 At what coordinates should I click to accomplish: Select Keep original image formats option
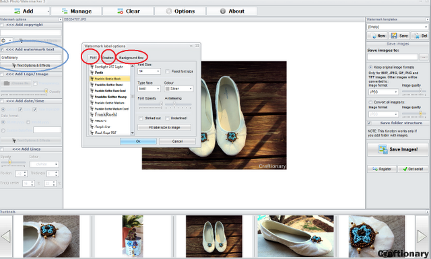(370, 67)
